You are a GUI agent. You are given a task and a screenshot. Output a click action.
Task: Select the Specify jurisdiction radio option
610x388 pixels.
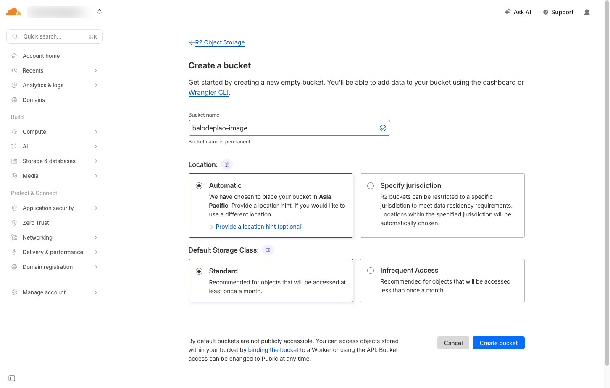371,186
